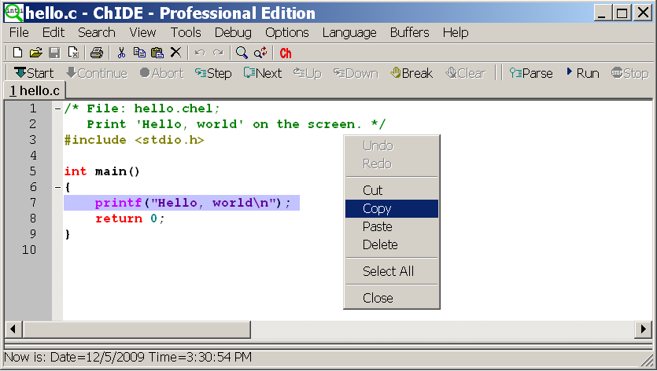Click the Continue debug button
This screenshot has width=657, height=371.
[97, 73]
